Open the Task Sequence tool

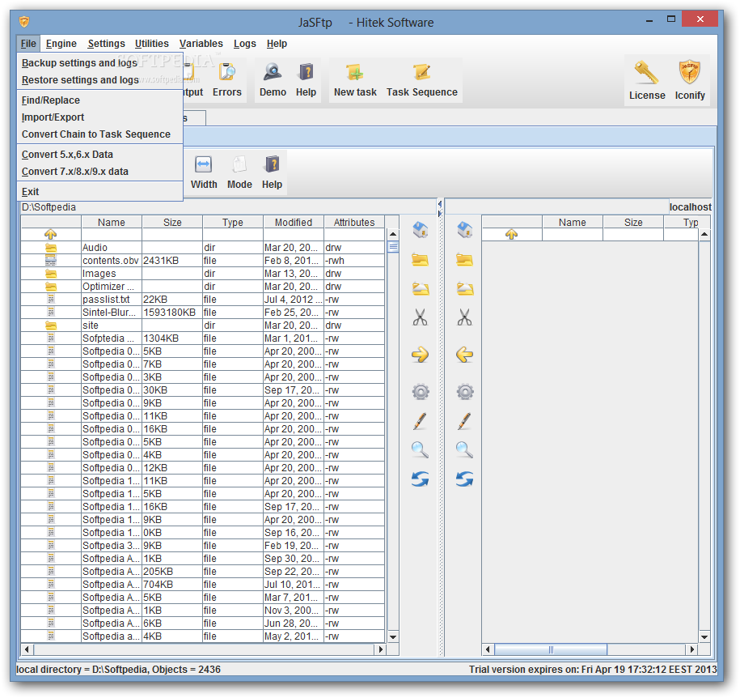[x=422, y=80]
